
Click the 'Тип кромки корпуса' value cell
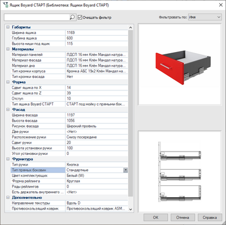point(97,71)
